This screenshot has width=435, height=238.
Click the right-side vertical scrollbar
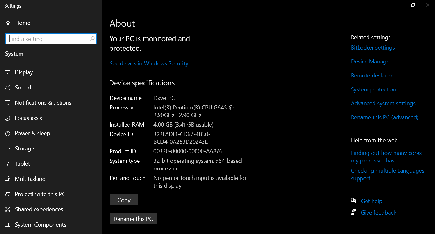point(433,92)
